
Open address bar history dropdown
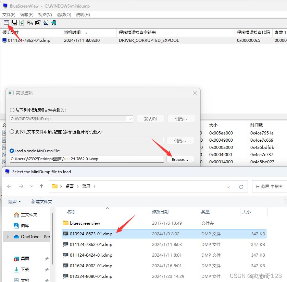click(x=228, y=187)
